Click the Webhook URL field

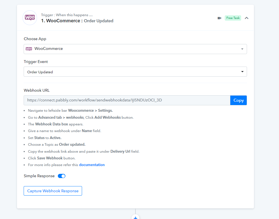(x=127, y=100)
